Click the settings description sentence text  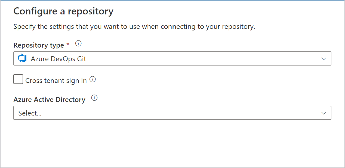pyautogui.click(x=134, y=26)
